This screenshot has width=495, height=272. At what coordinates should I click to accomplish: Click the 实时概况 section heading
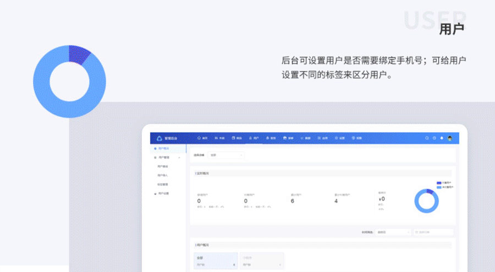click(202, 173)
